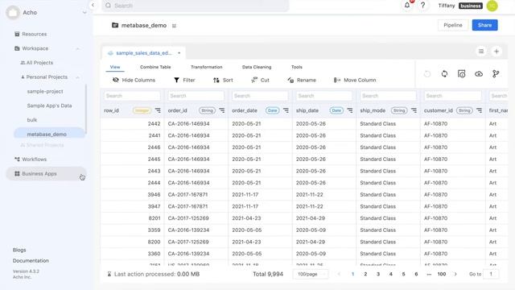Image resolution: width=515 pixels, height=290 pixels.
Task: Go to page 6
Action: point(416,274)
